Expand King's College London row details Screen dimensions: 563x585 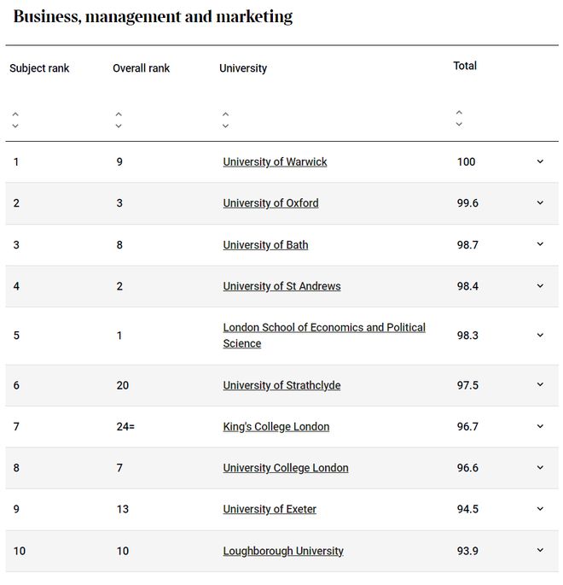[540, 426]
